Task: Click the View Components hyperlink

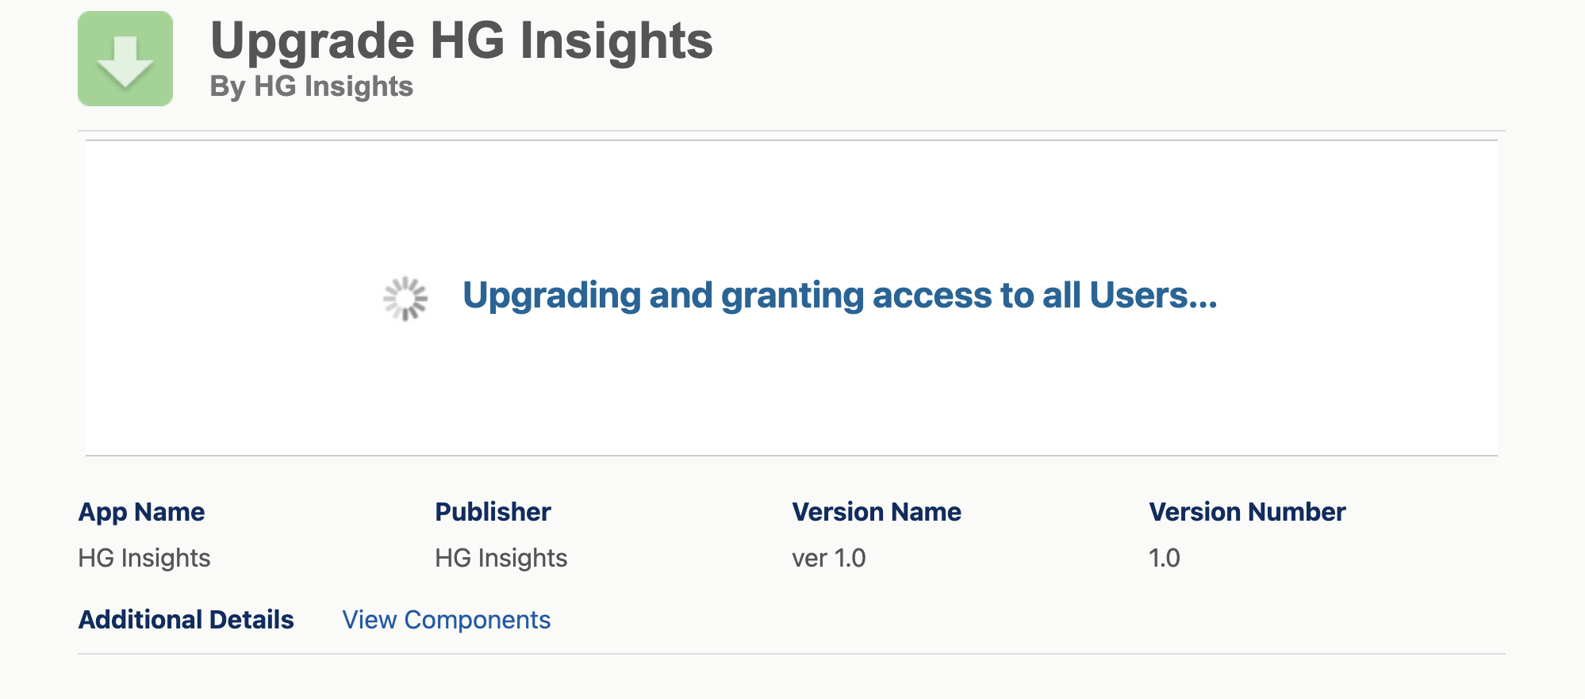Action: 446,620
